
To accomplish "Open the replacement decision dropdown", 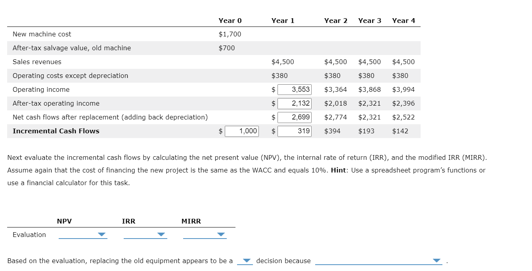I will 246,260.
